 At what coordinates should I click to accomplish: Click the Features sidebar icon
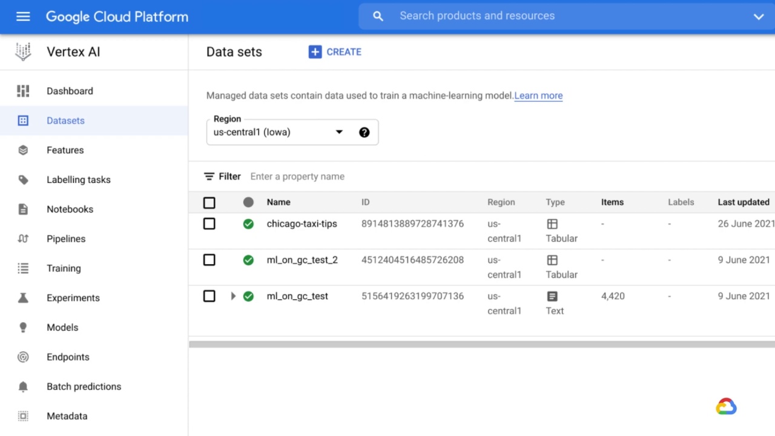pyautogui.click(x=23, y=150)
